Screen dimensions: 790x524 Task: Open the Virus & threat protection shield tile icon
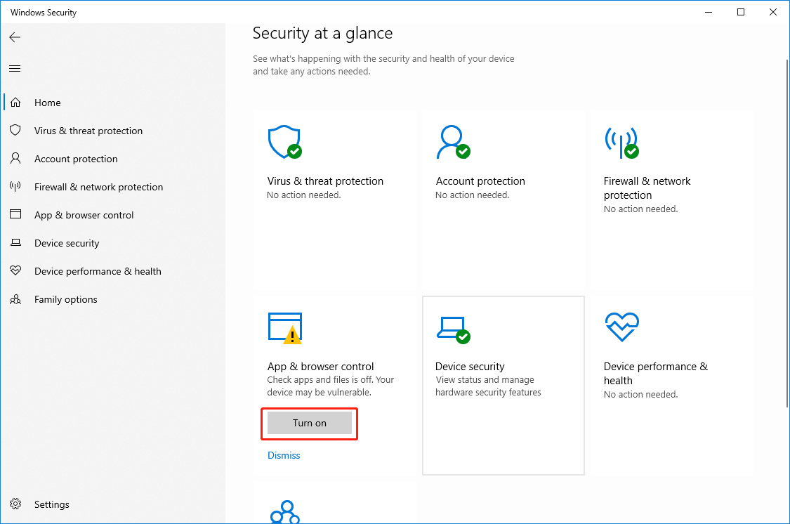click(284, 142)
